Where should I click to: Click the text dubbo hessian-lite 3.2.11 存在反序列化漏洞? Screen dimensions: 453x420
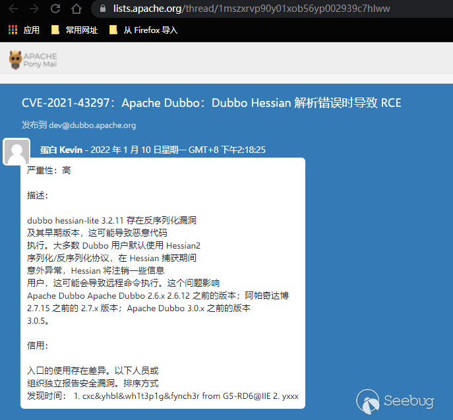pyautogui.click(x=112, y=220)
